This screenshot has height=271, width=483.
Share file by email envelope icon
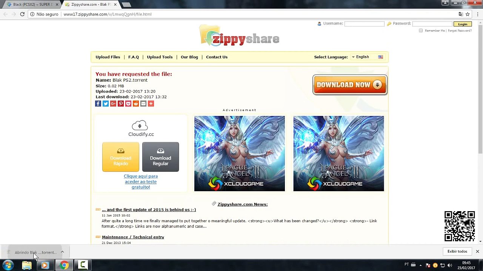(143, 104)
